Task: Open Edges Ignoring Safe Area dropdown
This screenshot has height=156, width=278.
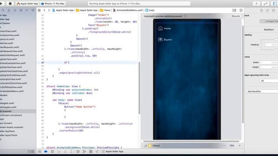Action: point(269,81)
